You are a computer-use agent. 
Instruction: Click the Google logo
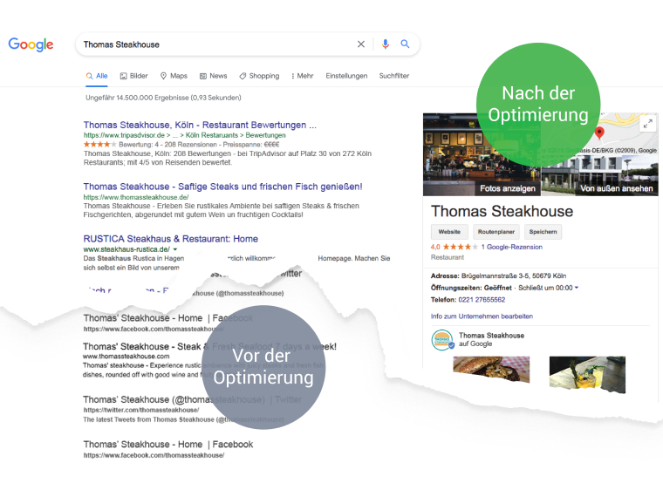[31, 44]
